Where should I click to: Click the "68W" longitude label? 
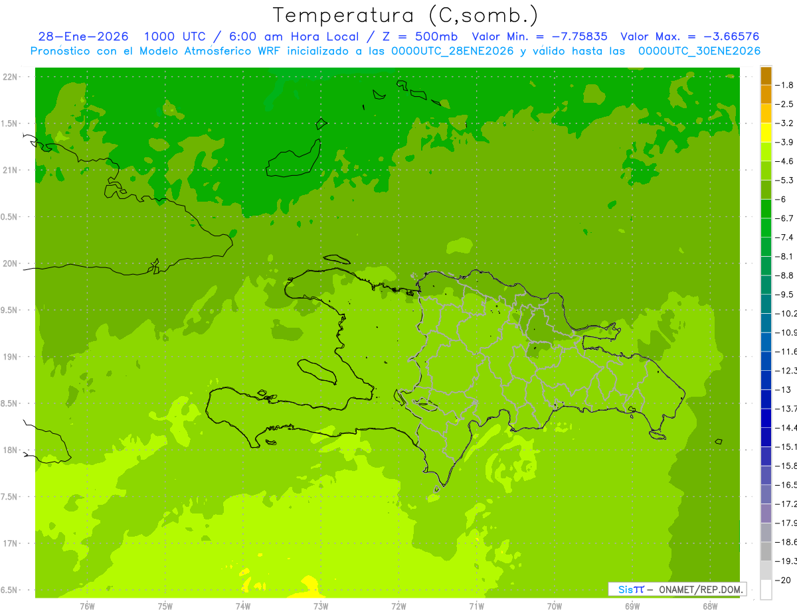[x=710, y=607]
